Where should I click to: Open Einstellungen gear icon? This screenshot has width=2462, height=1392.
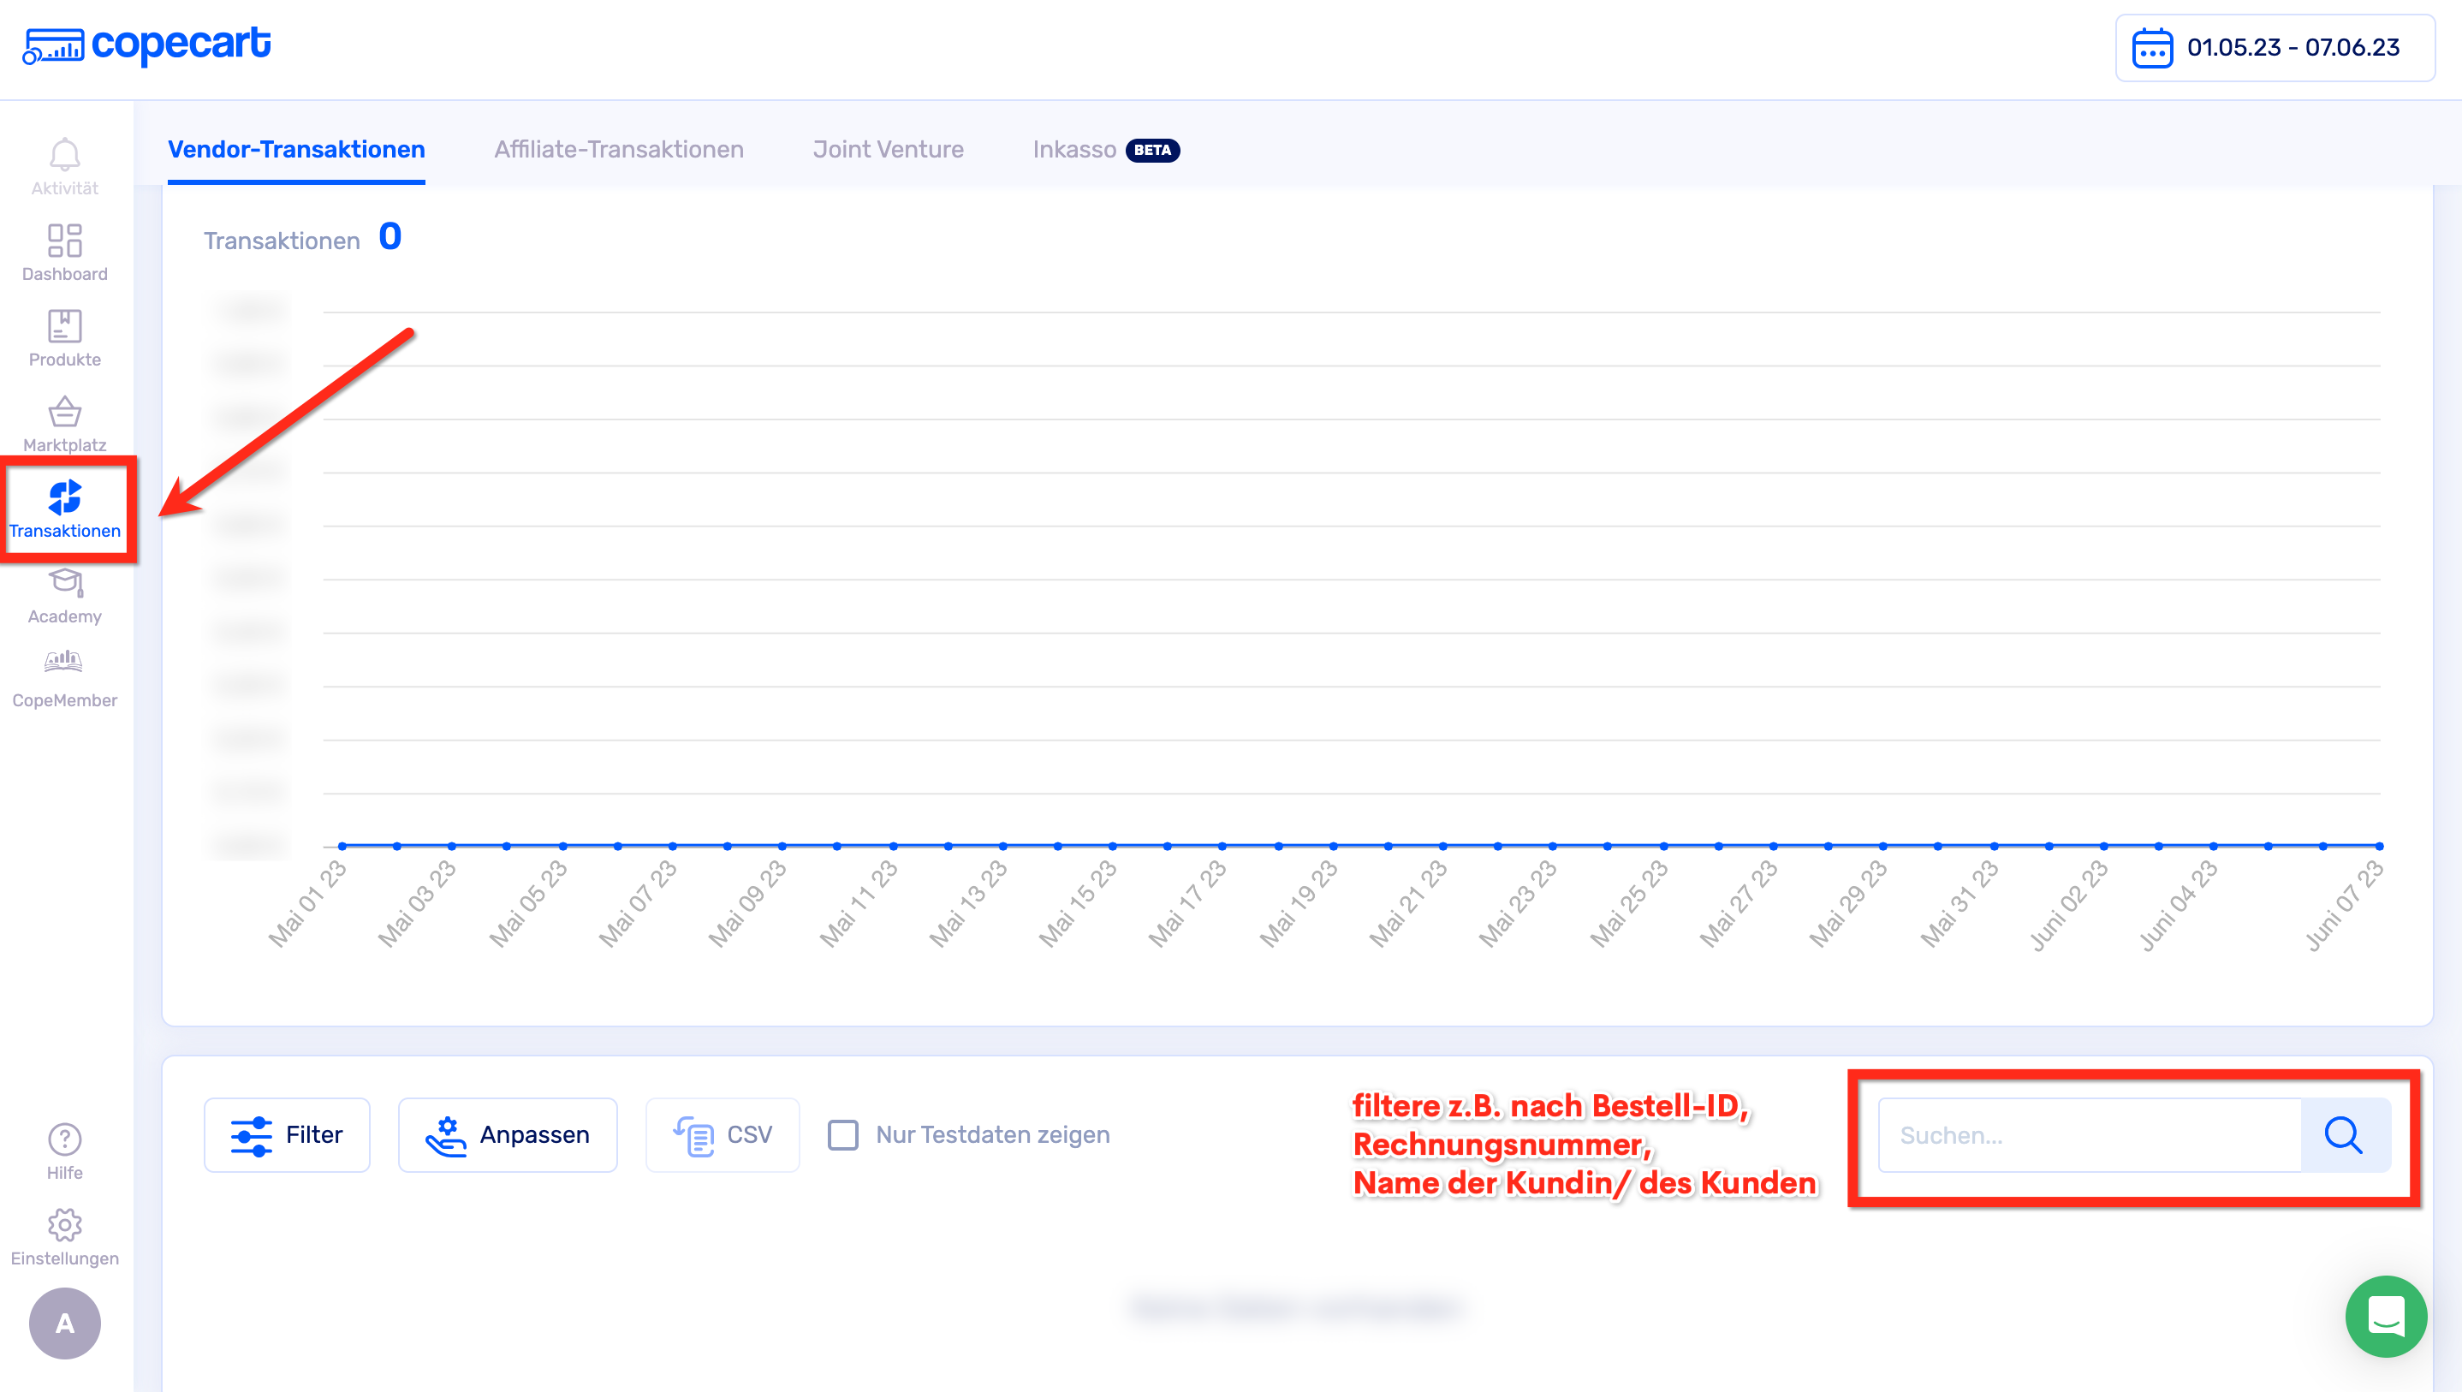pos(64,1225)
